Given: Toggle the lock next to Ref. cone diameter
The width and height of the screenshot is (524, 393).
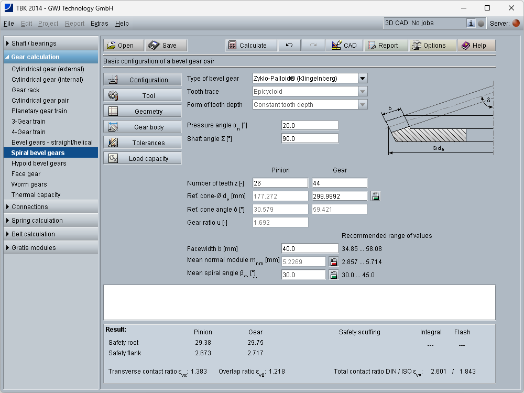Looking at the screenshot, I should [x=375, y=196].
